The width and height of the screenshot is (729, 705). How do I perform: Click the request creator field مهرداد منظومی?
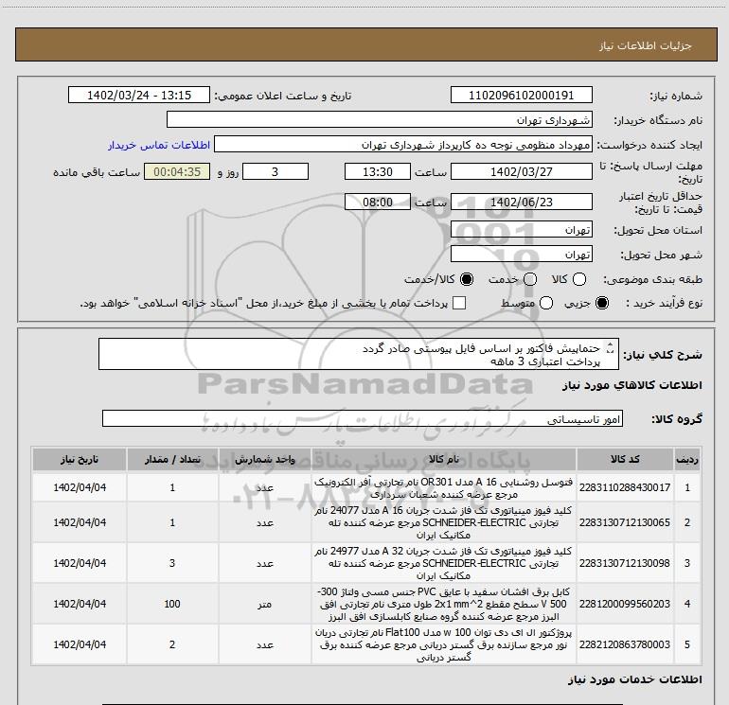(402, 145)
